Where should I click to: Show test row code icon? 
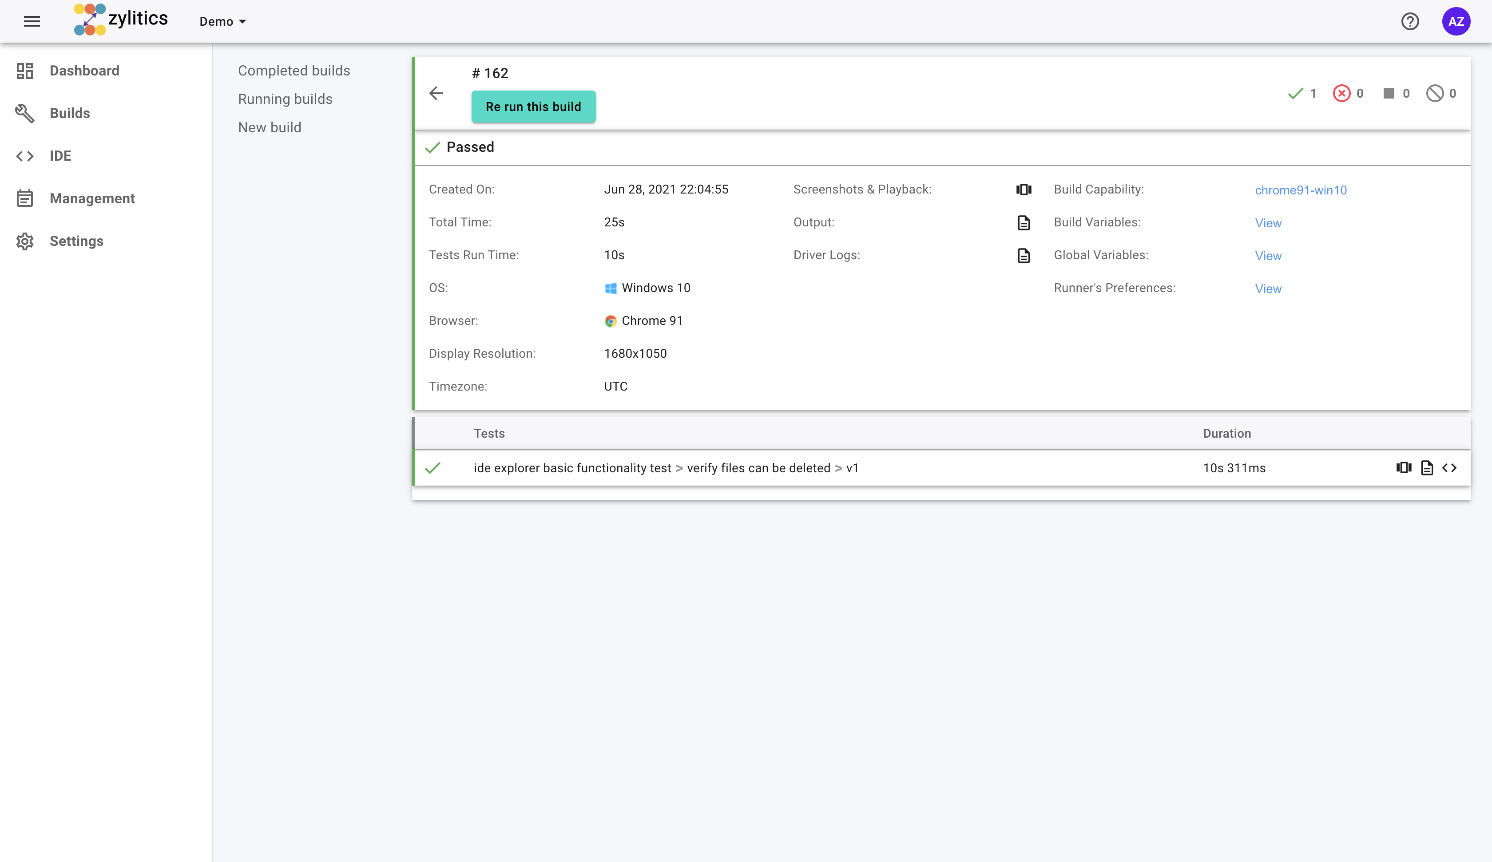pos(1449,468)
